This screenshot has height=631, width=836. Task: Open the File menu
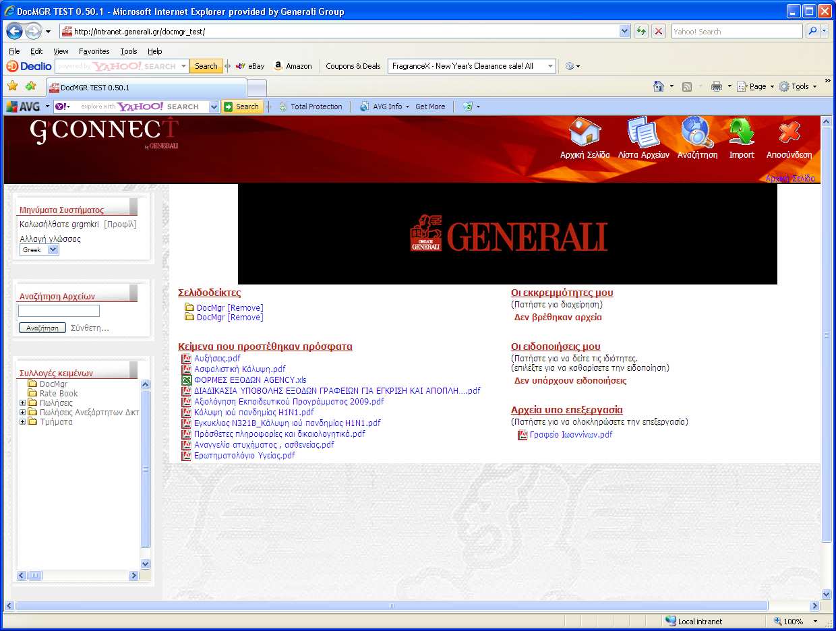[14, 51]
